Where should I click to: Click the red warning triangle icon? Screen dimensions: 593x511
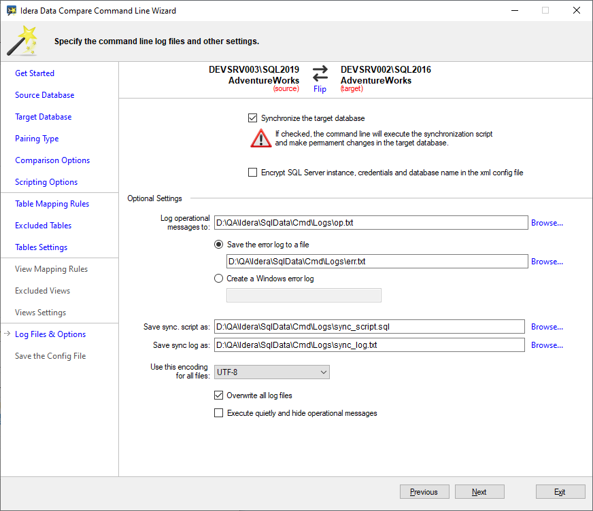tap(260, 138)
